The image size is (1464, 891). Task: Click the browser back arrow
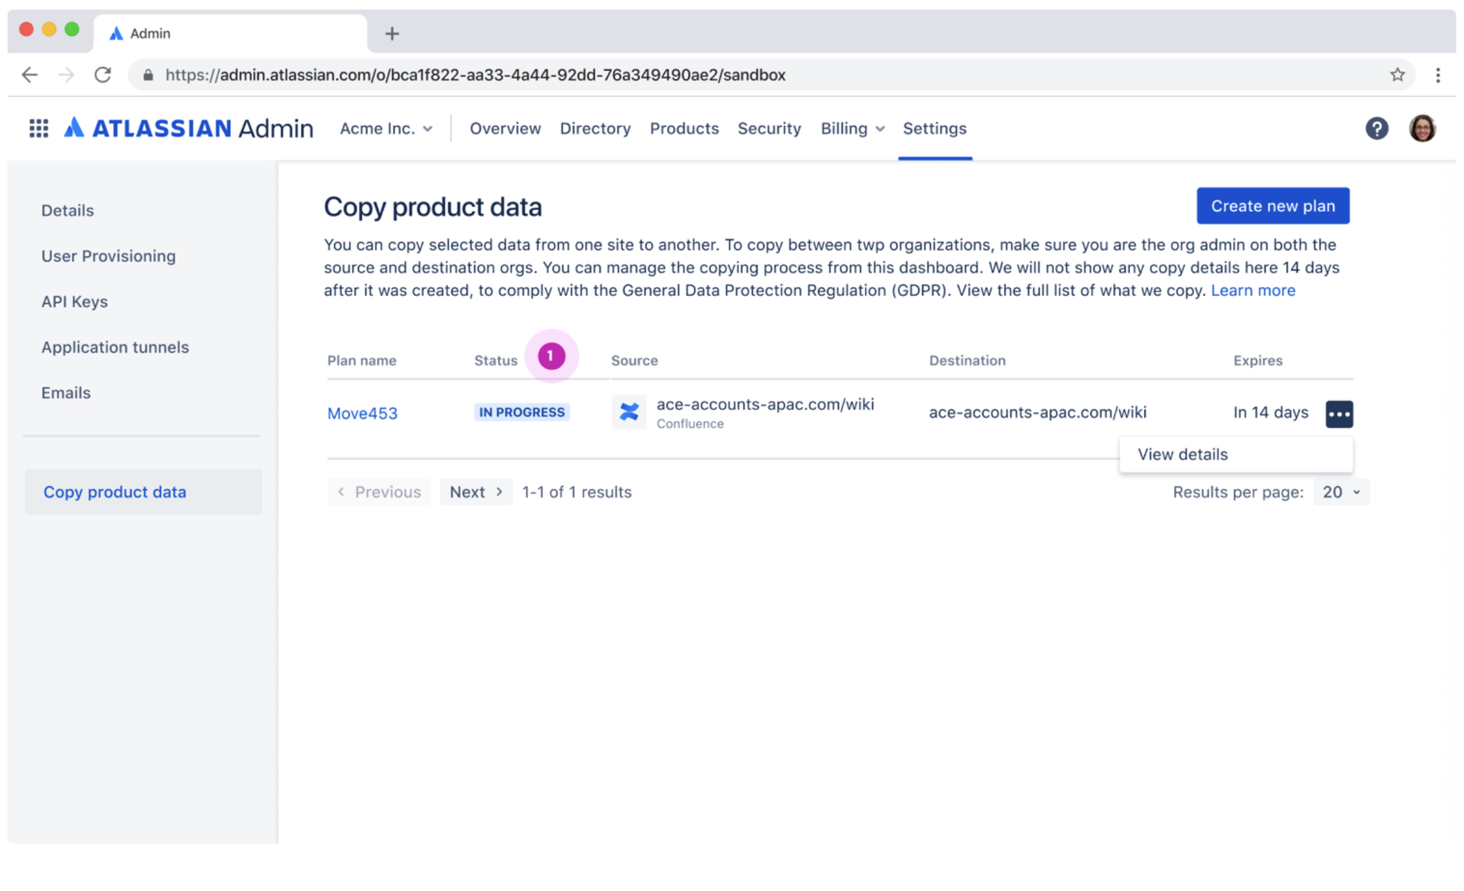[30, 75]
